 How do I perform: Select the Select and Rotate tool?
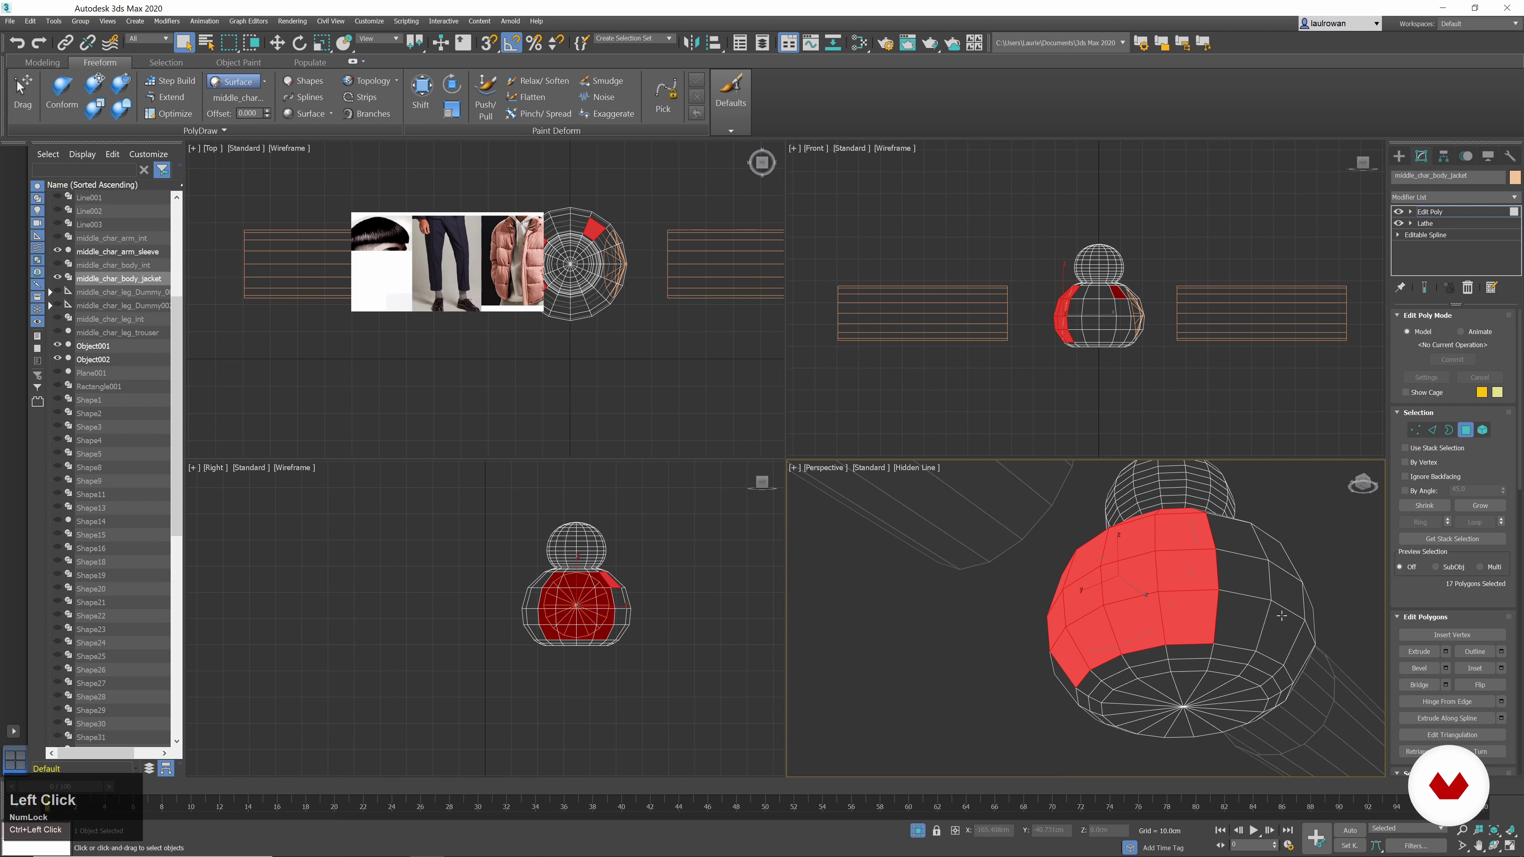point(299,42)
